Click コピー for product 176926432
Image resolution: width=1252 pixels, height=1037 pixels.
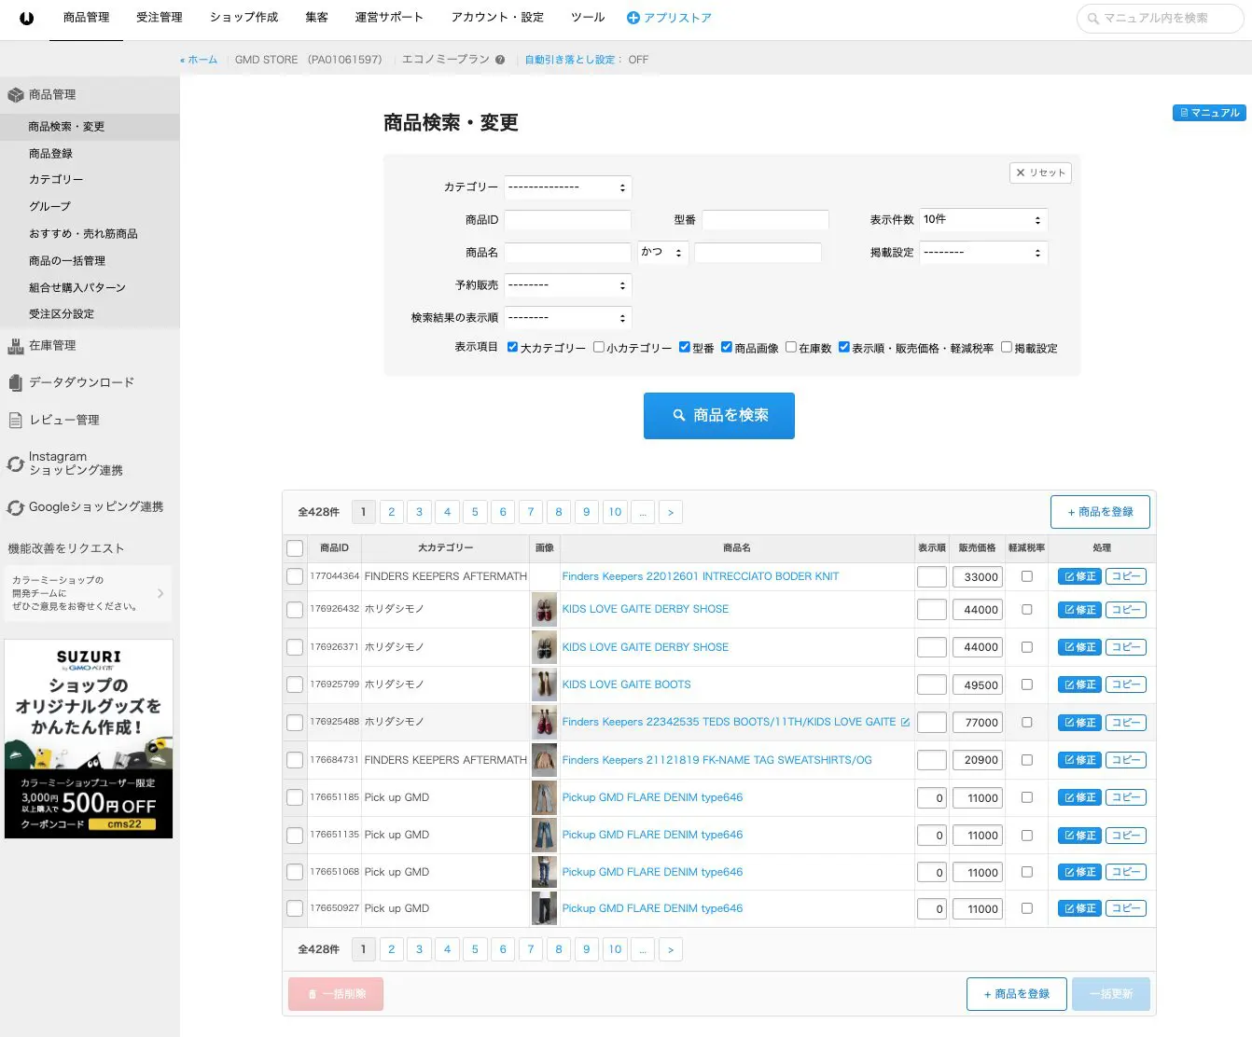pos(1126,610)
